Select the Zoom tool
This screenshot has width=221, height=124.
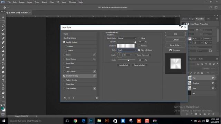coord(3,97)
